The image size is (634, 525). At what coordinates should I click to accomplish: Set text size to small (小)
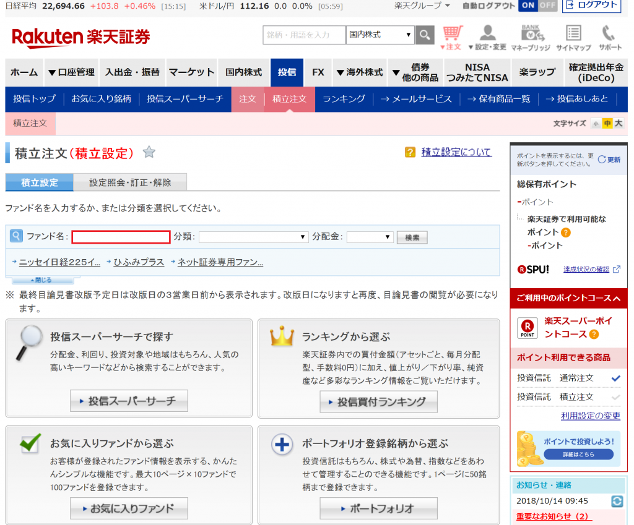coord(596,124)
